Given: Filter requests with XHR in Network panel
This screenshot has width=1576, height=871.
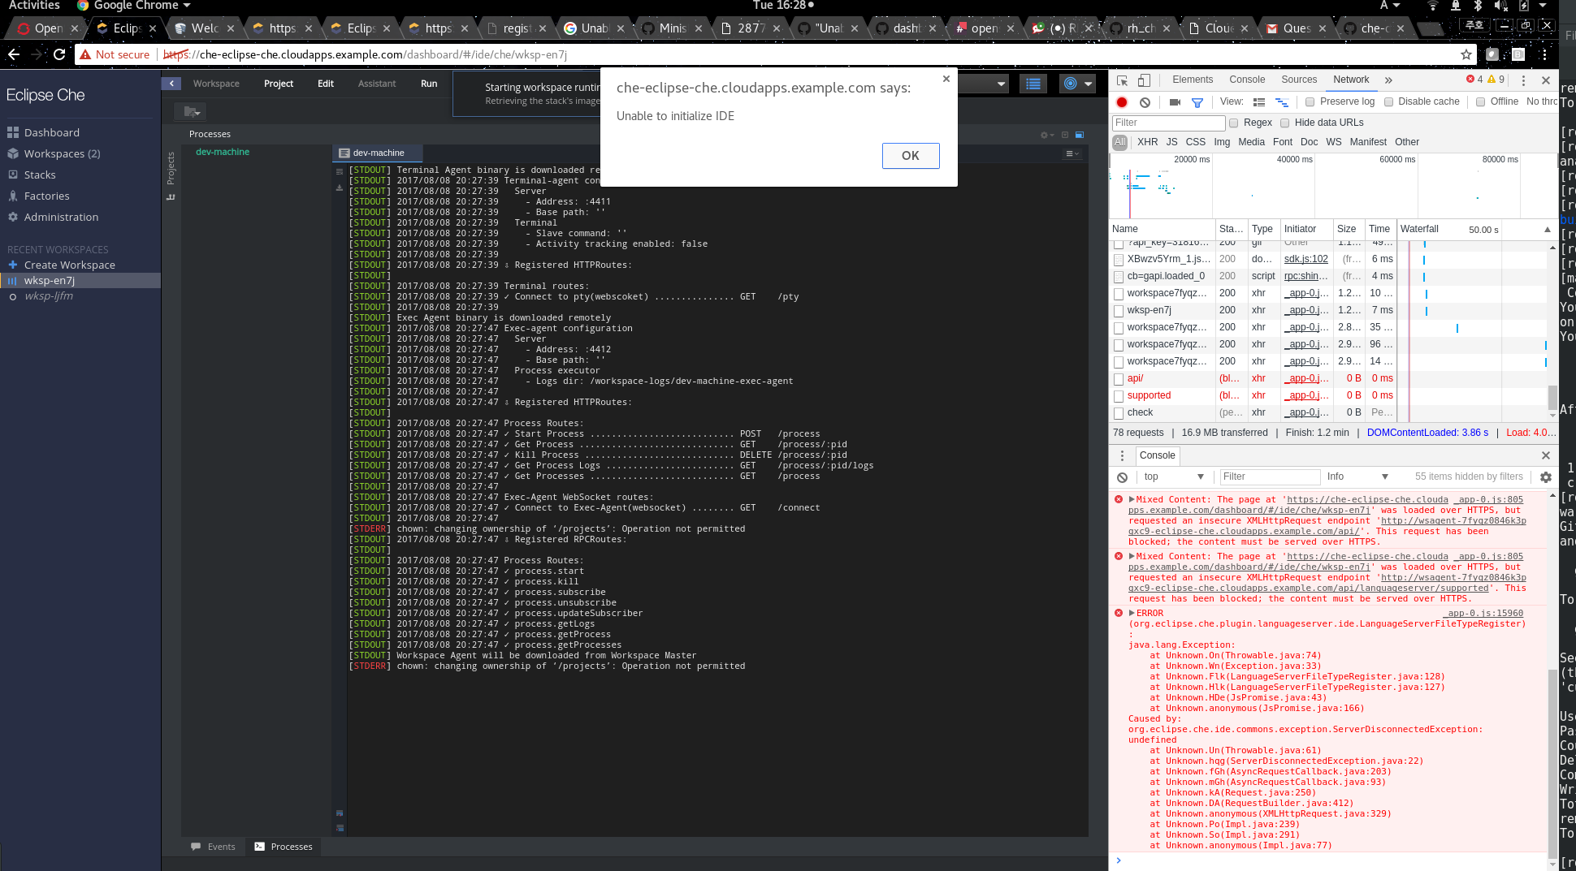Looking at the screenshot, I should point(1147,141).
